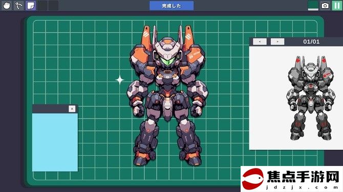343x192 pixels.
Task: Take a photo with the camera icon
Action: pyautogui.click(x=325, y=6)
